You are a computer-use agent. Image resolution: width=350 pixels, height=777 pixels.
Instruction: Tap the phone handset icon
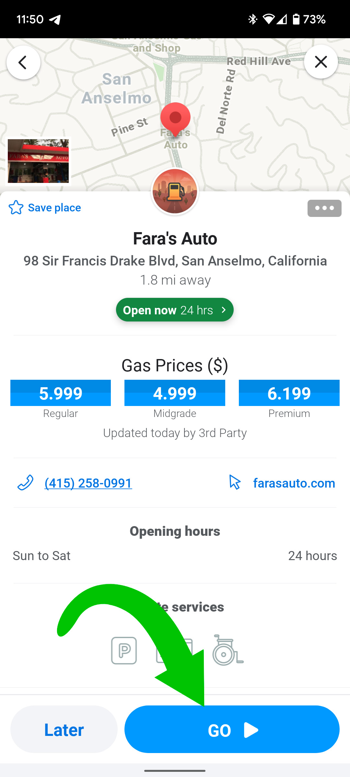pyautogui.click(x=25, y=483)
